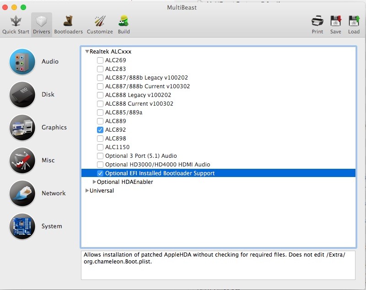Enable ALC887/888b Current v100302

click(100, 86)
